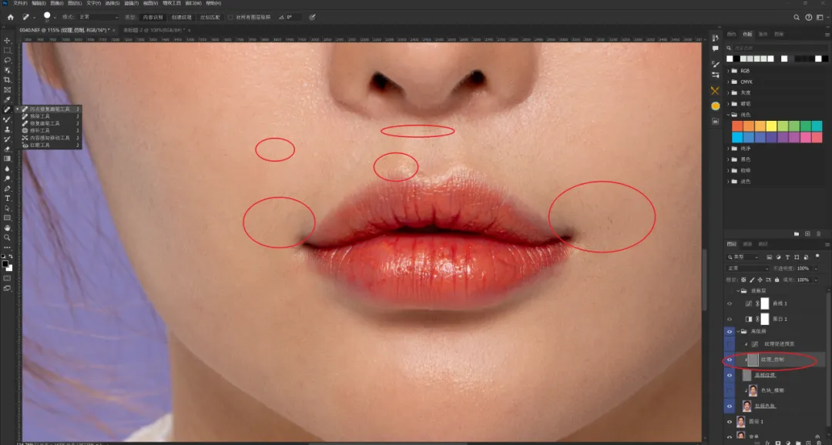Pick the yellow swatch in 浅色 group
Viewport: 832px width, 445px height.
coord(770,126)
